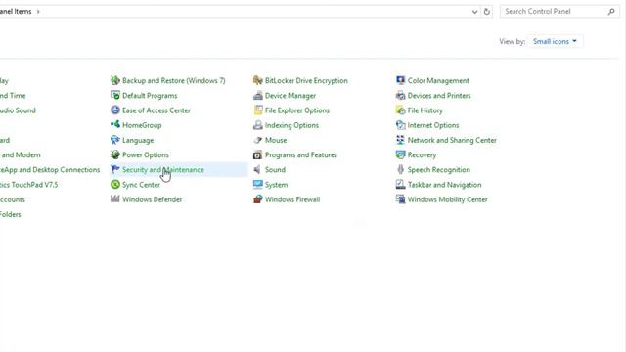The width and height of the screenshot is (626, 352).
Task: Click the search magnifier icon
Action: click(x=611, y=12)
